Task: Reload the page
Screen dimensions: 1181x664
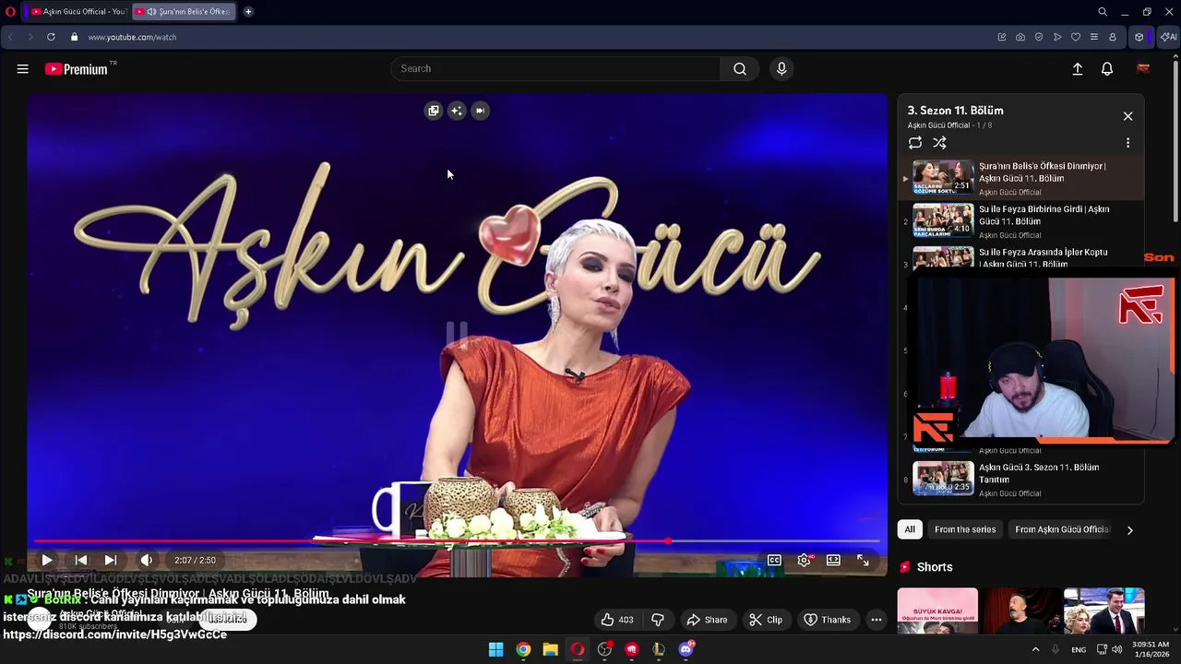Action: pos(51,37)
